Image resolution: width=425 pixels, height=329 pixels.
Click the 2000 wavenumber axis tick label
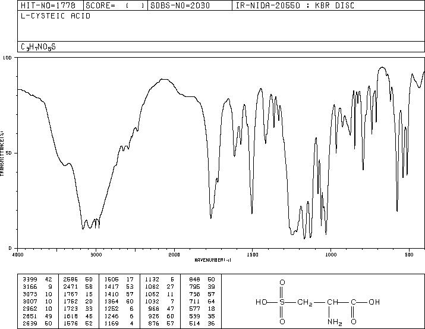[174, 255]
